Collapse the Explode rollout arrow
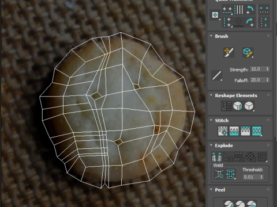 pyautogui.click(x=211, y=145)
